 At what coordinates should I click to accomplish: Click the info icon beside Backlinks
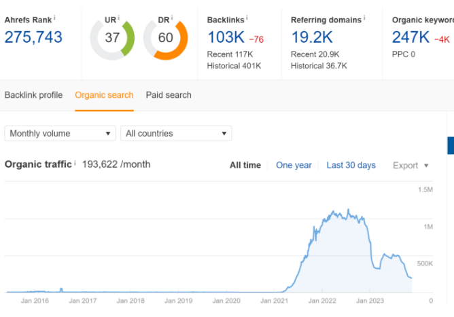tap(247, 18)
